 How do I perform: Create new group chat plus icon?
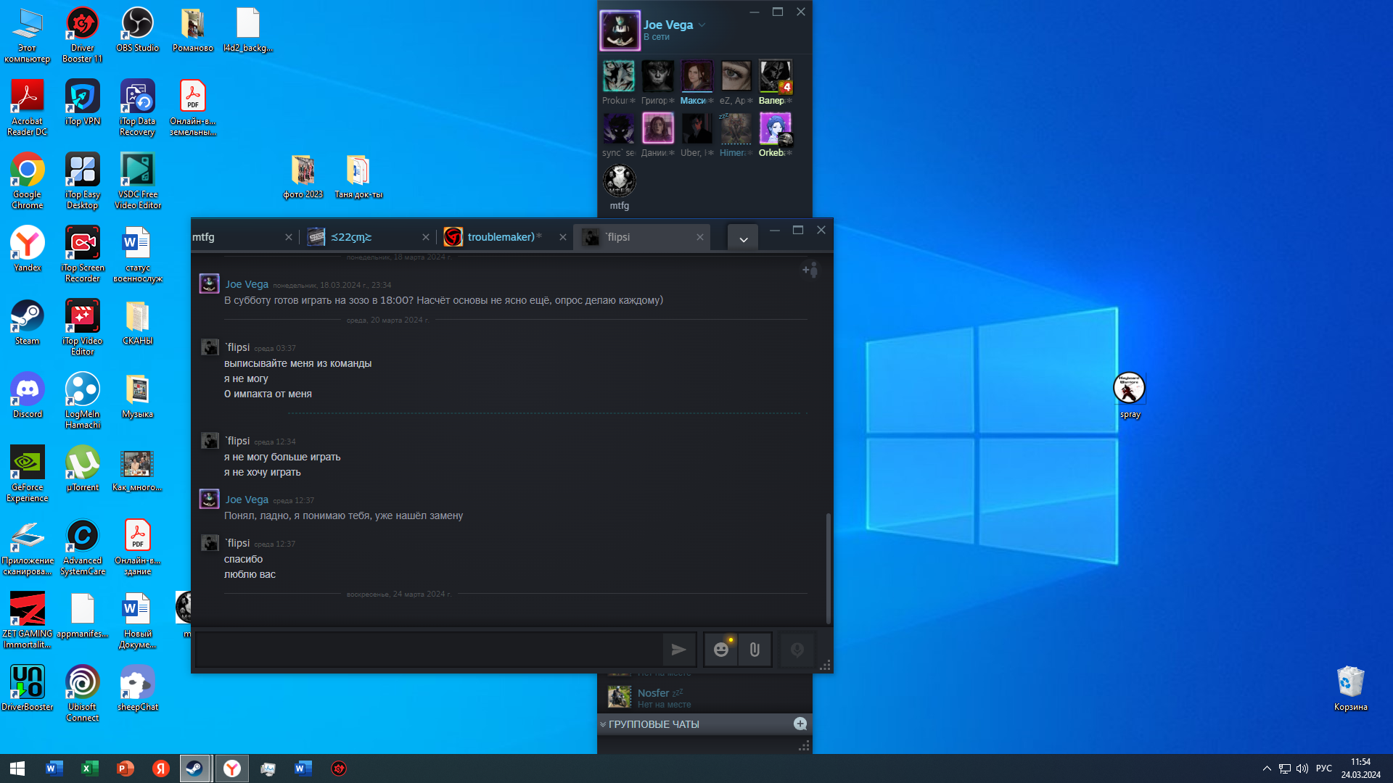[800, 724]
